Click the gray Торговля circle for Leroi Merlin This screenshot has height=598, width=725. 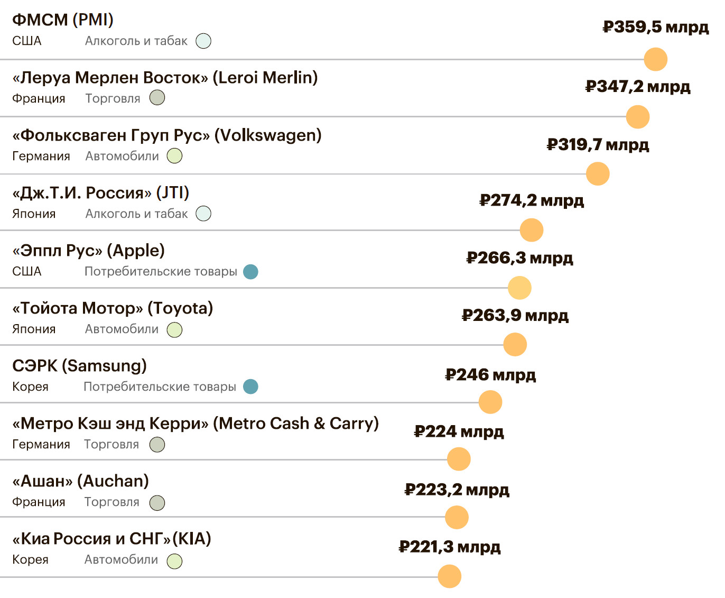pyautogui.click(x=157, y=98)
